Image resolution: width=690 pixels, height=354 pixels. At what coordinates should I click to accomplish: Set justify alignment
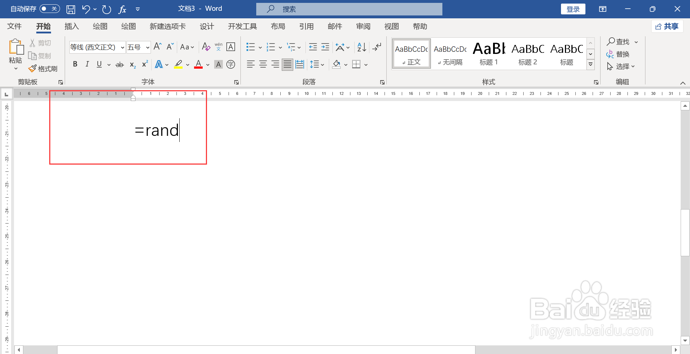click(287, 64)
